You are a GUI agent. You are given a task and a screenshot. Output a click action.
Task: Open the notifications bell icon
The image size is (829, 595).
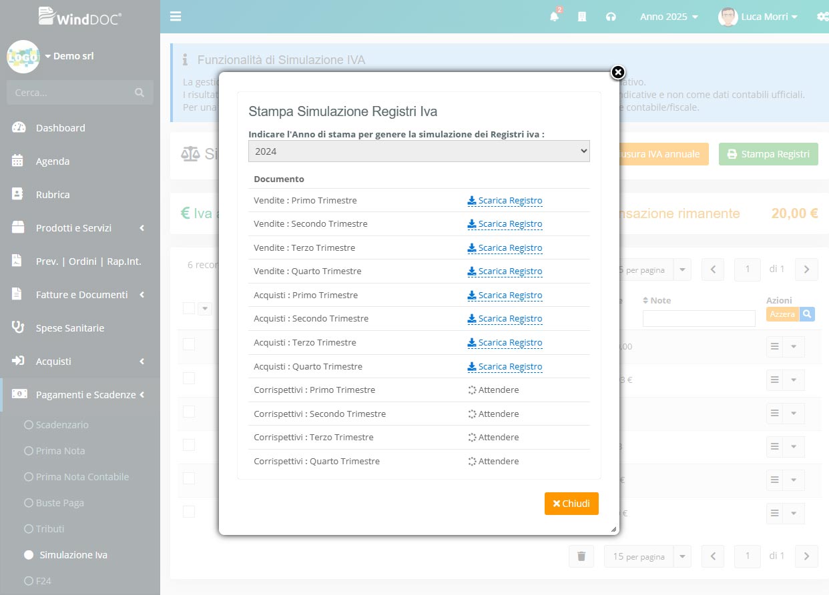point(554,17)
